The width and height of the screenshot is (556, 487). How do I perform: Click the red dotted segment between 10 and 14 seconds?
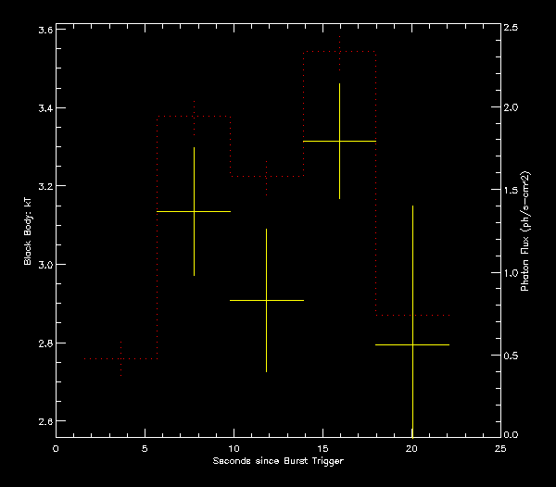coord(267,176)
